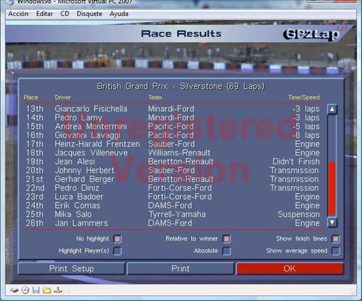This screenshot has width=362, height=301.
Task: Click the hard disk icon in status bar
Action: coord(14,290)
